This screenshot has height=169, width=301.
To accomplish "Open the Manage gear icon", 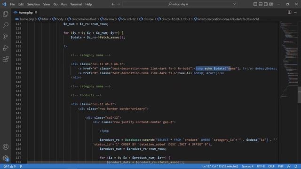I will pos(6,158).
